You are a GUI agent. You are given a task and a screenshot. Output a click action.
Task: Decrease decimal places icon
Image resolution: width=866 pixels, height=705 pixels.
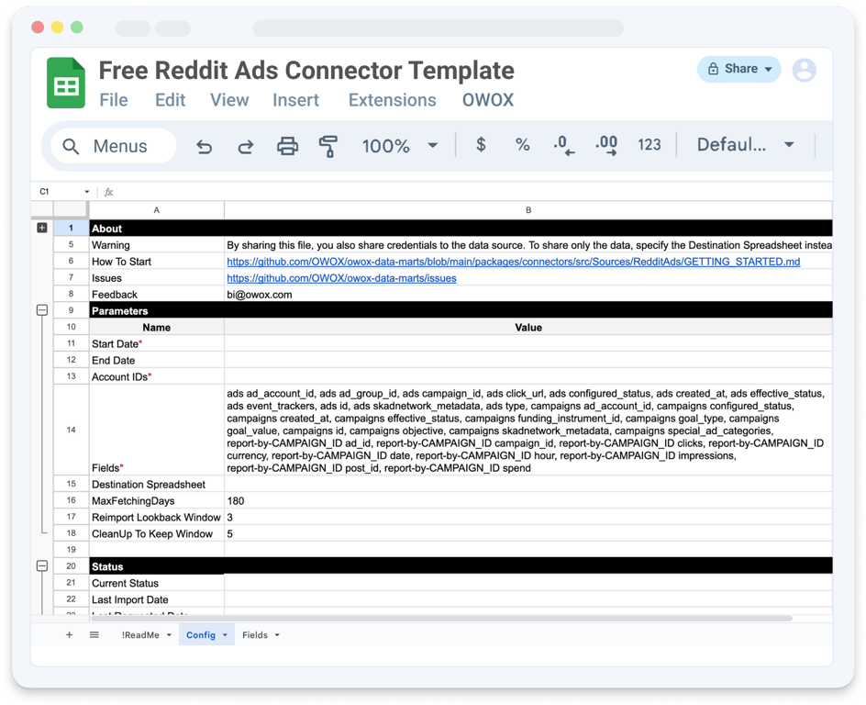pyautogui.click(x=564, y=145)
